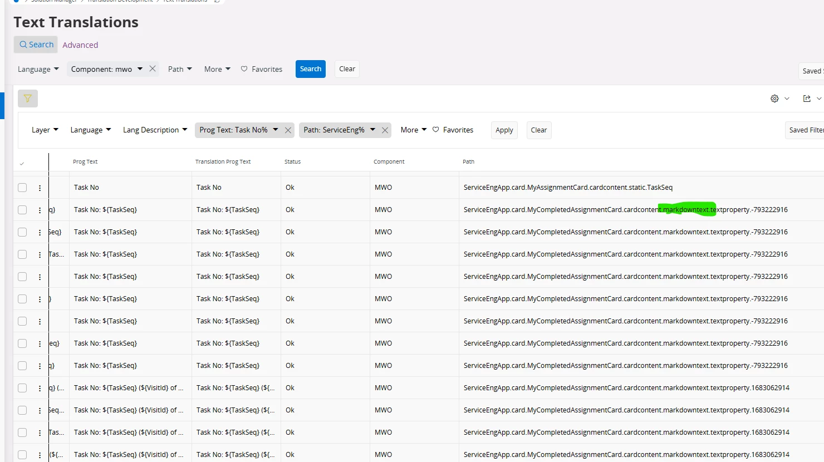Open the More dropdown in the search bar
This screenshot has width=824, height=462.
tap(217, 69)
